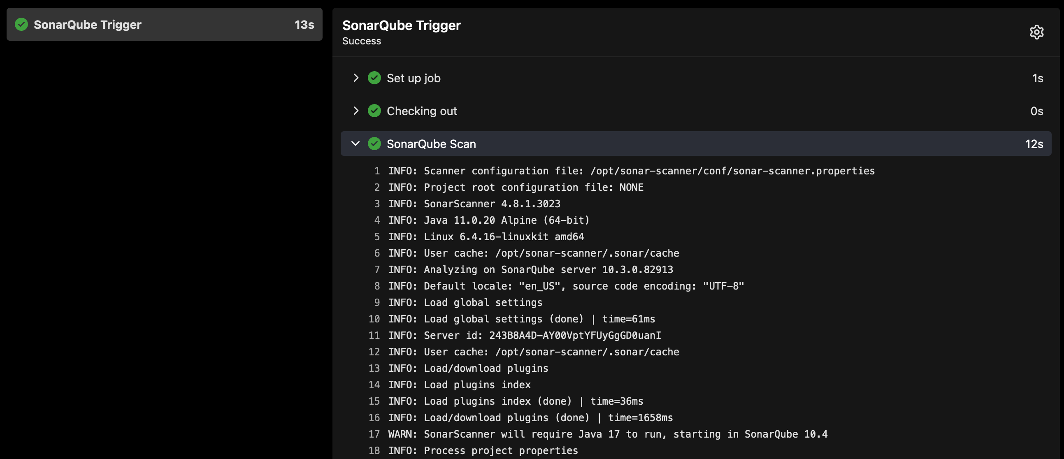Click the Set up job success checkmark

(374, 78)
